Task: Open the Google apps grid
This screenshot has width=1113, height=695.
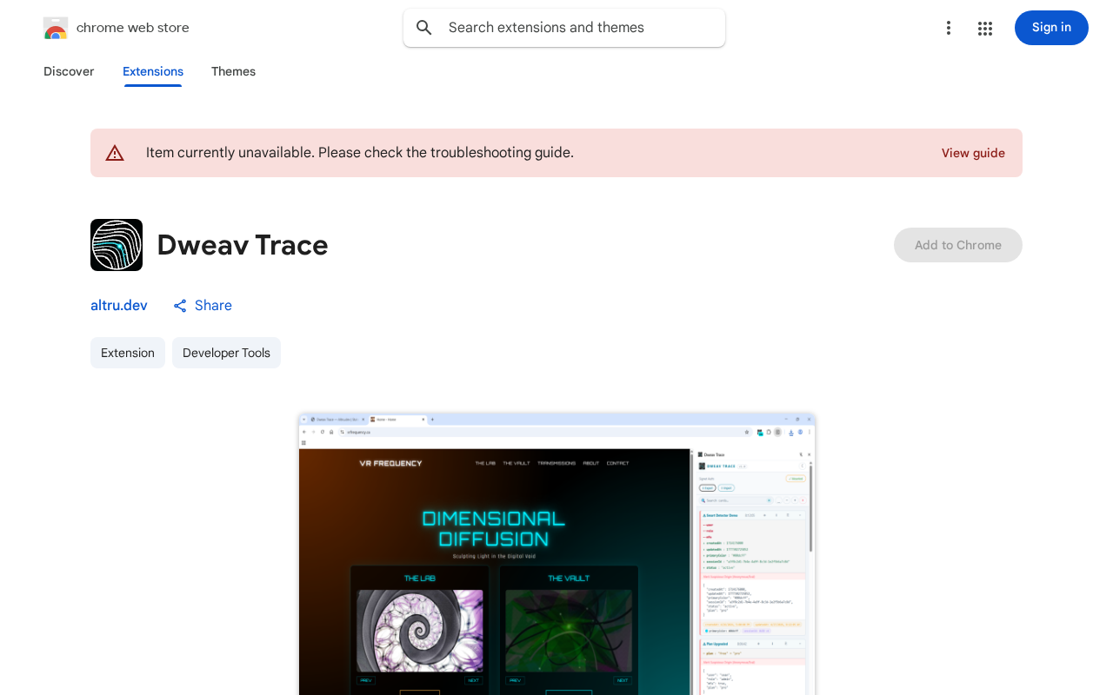Action: tap(985, 28)
